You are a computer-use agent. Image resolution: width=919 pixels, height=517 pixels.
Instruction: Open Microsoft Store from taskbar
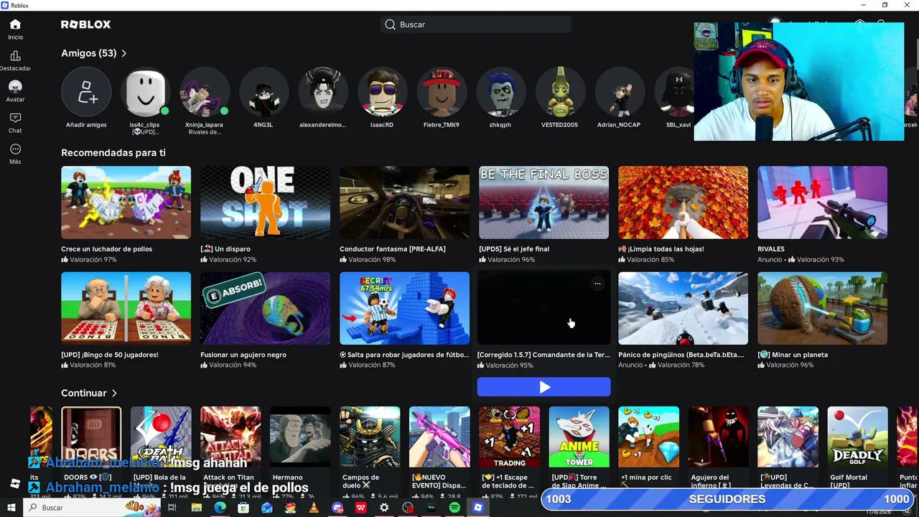(x=243, y=508)
